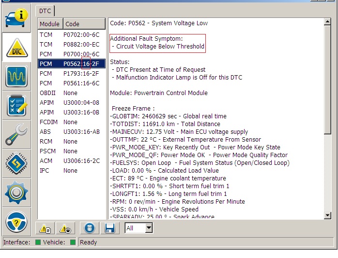Viewport: 338px width, 258px height.
Task: Open the chip module configuration section
Action: [16, 163]
